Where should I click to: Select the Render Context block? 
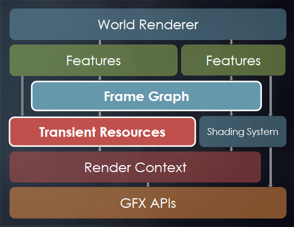coord(135,167)
